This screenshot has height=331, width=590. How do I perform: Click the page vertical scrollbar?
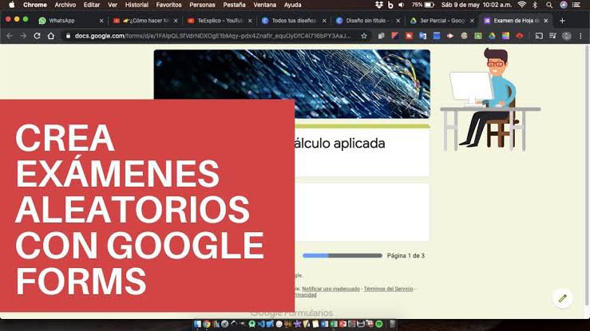pyautogui.click(x=587, y=175)
